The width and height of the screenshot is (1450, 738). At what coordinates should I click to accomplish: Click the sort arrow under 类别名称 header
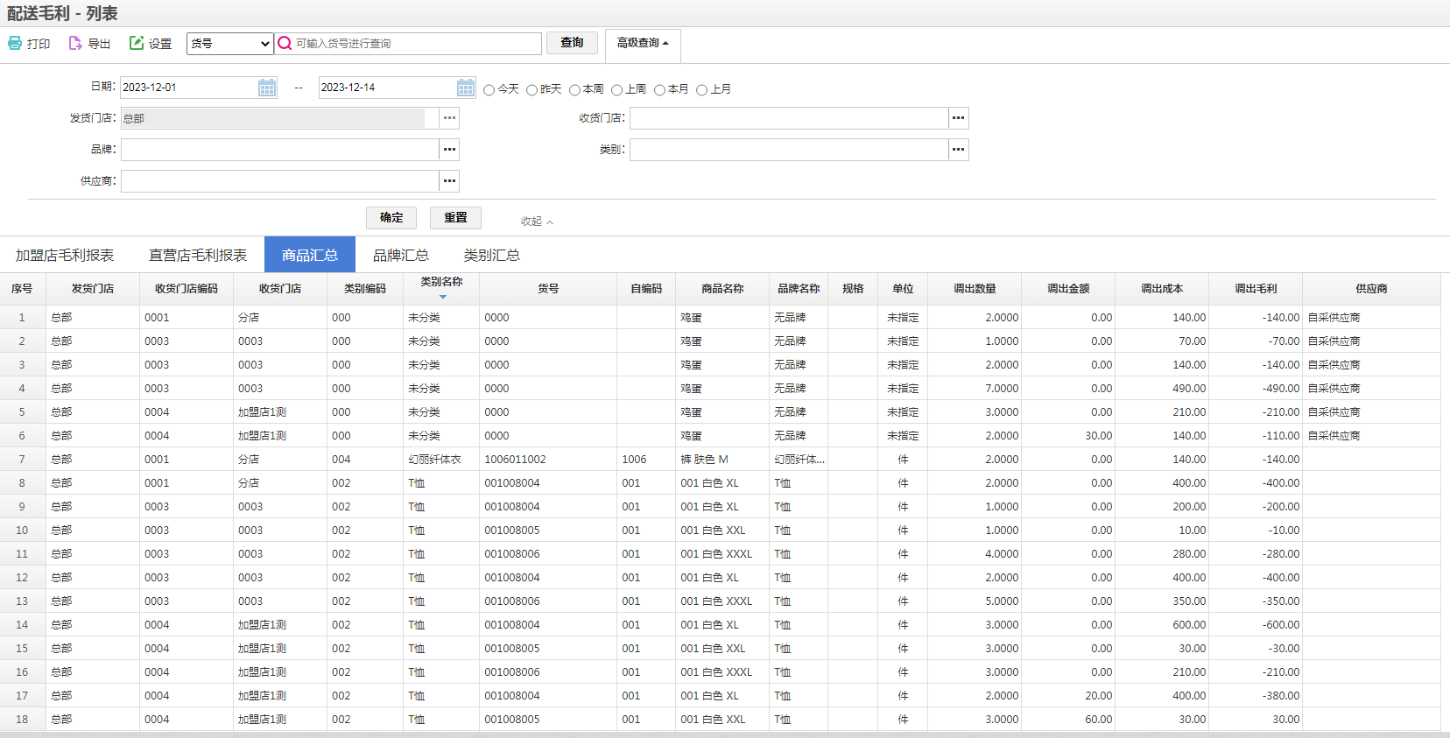tap(442, 297)
